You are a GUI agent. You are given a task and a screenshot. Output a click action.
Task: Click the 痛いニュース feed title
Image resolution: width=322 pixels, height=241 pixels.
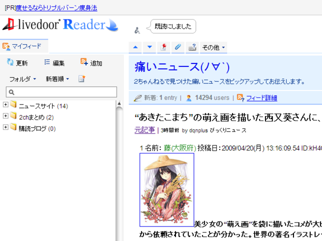[x=182, y=67]
